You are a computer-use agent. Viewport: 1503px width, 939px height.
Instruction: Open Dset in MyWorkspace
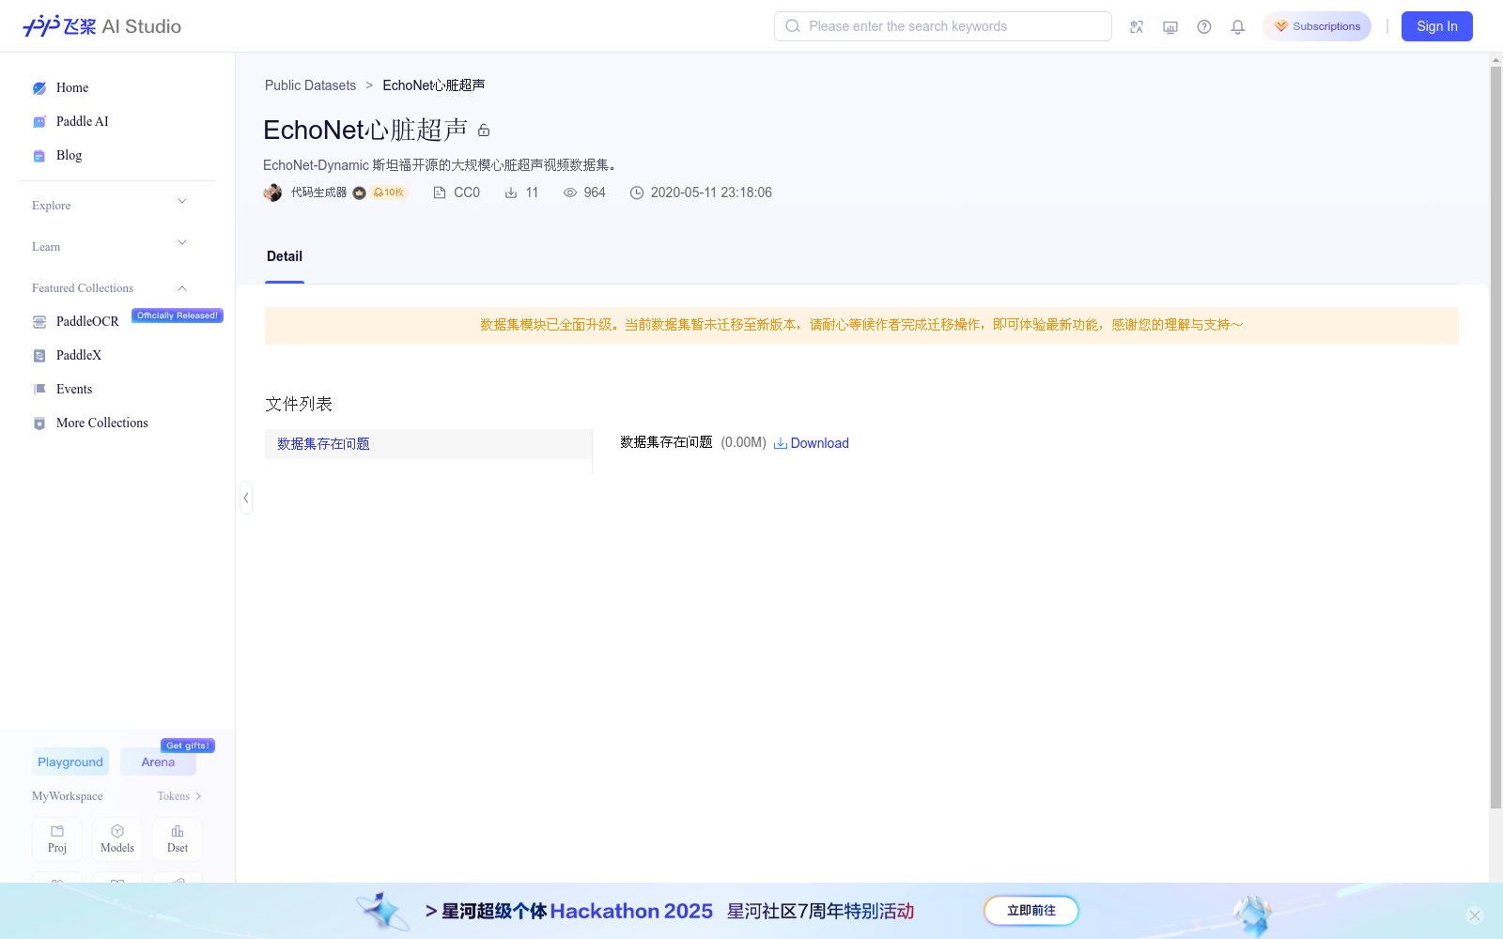click(x=178, y=839)
